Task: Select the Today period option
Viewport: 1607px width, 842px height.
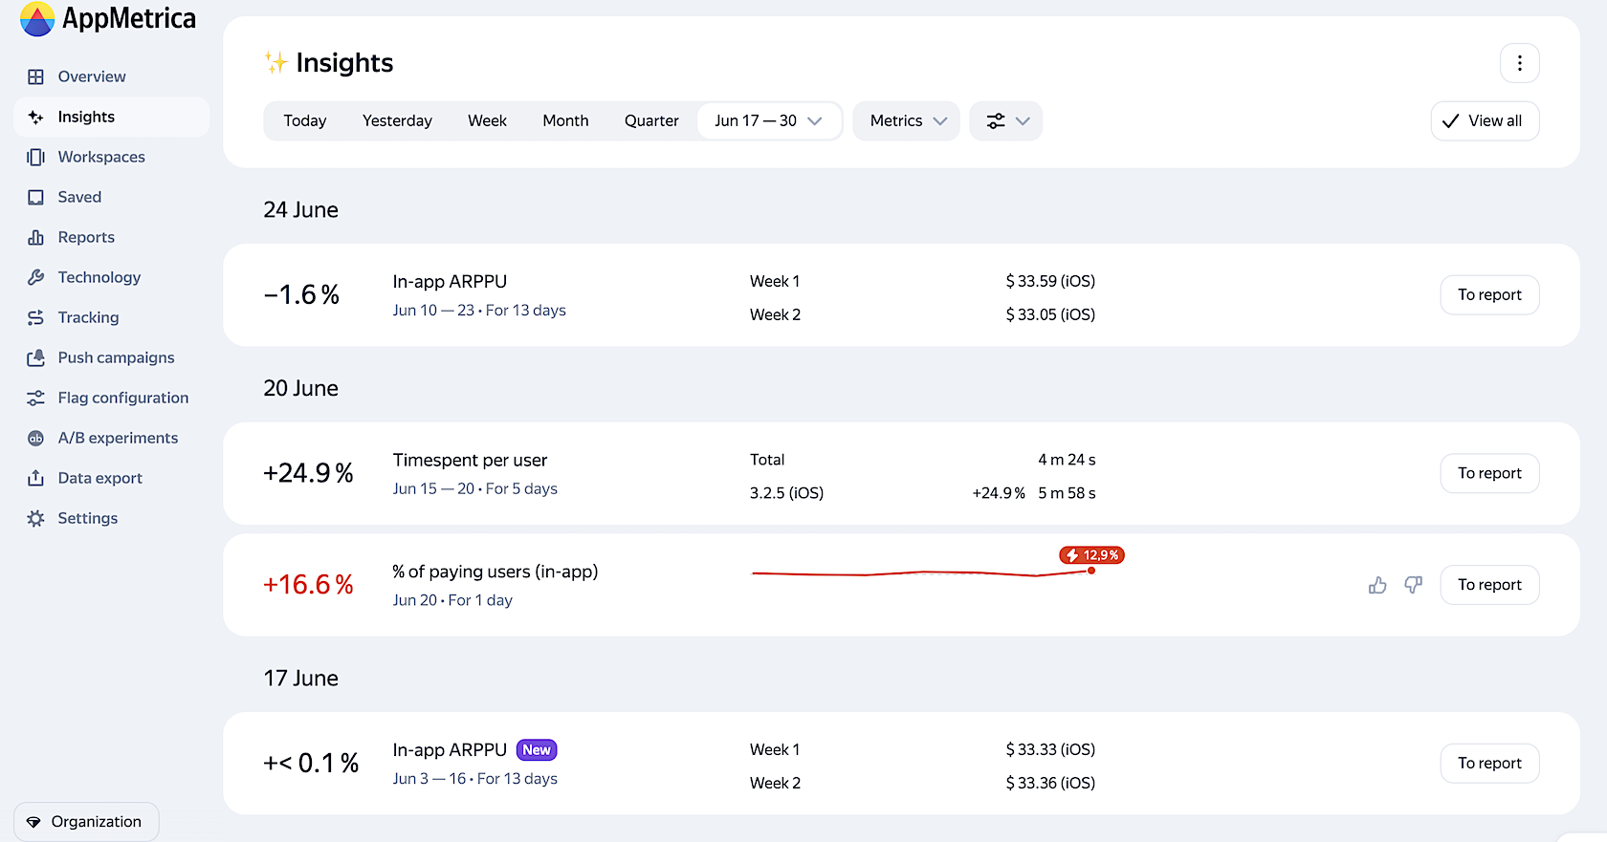Action: point(305,121)
